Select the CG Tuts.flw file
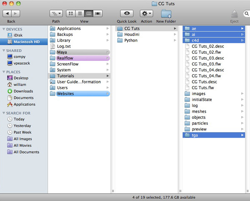 coord(214,88)
